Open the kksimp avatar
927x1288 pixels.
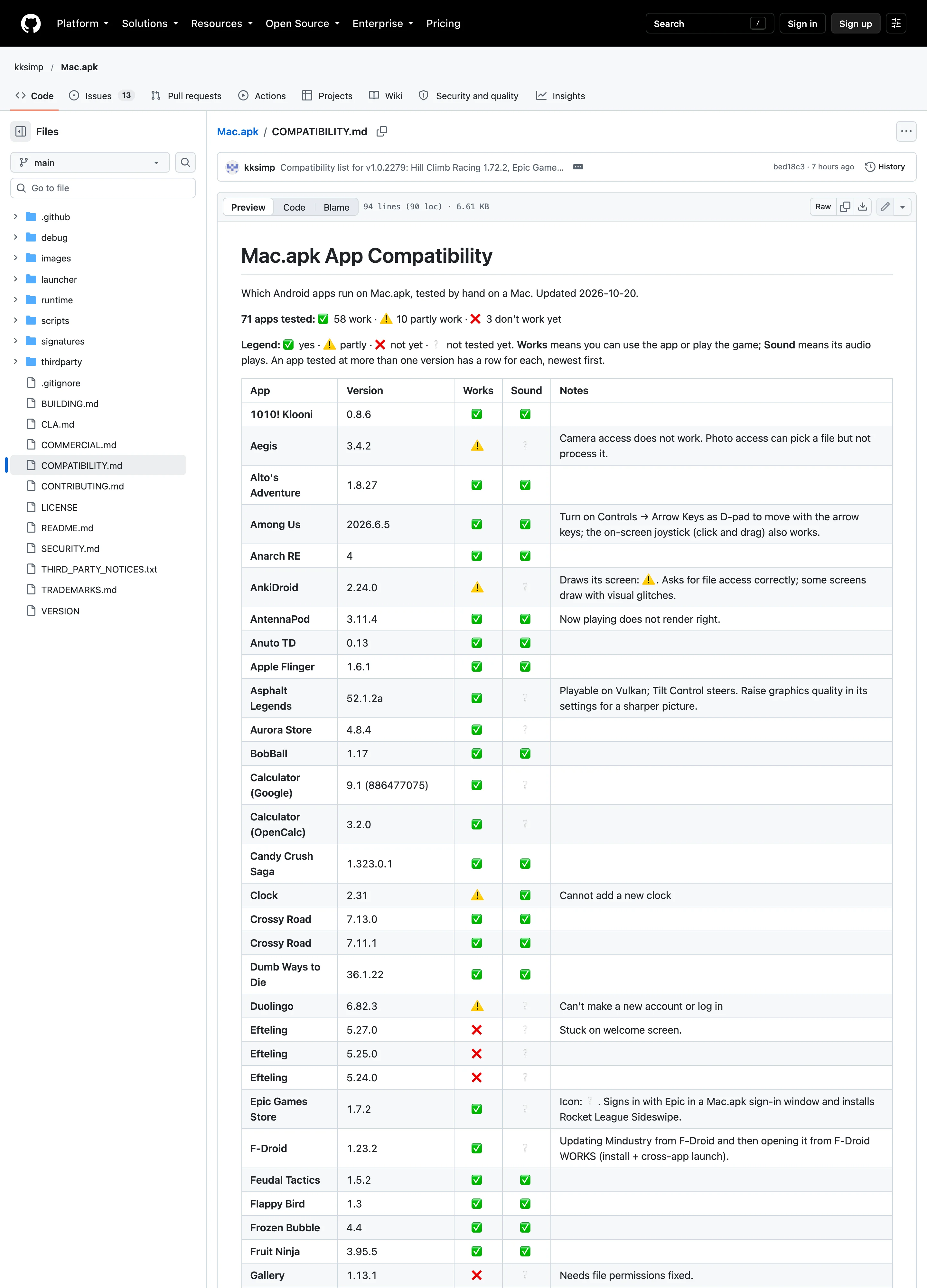[x=232, y=167]
